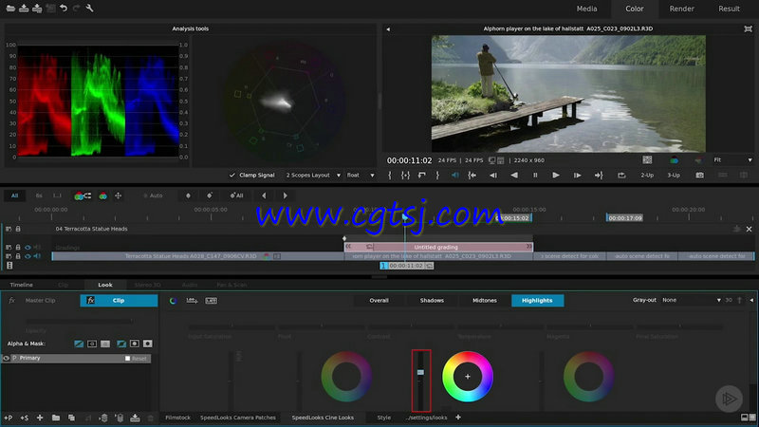Close the timeline with X button
Image resolution: width=759 pixels, height=427 pixels.
[749, 229]
